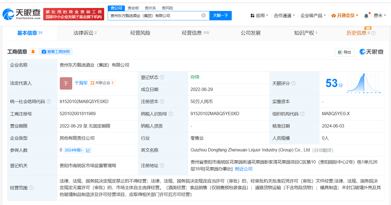Screen dimensions: 391x205
Task: Click the 导出 export button
Action: (x=344, y=52)
